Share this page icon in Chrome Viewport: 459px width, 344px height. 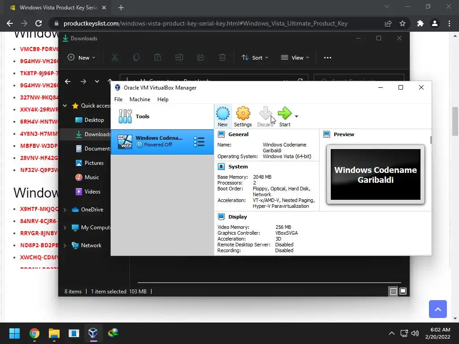[388, 23]
